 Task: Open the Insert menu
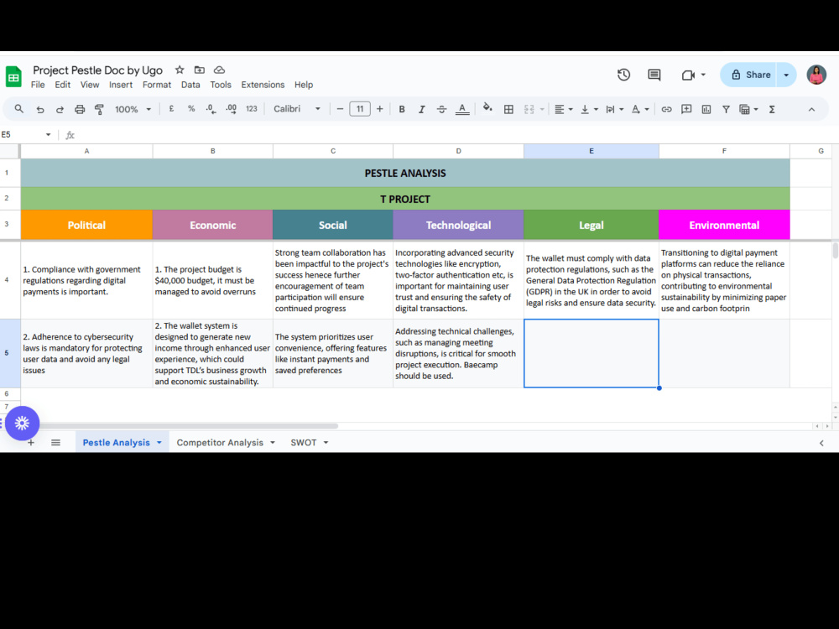tap(121, 85)
